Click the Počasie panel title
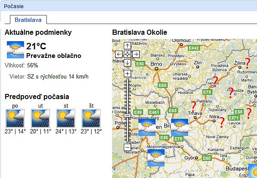Viewport: 257px width, 178px height. [14, 6]
